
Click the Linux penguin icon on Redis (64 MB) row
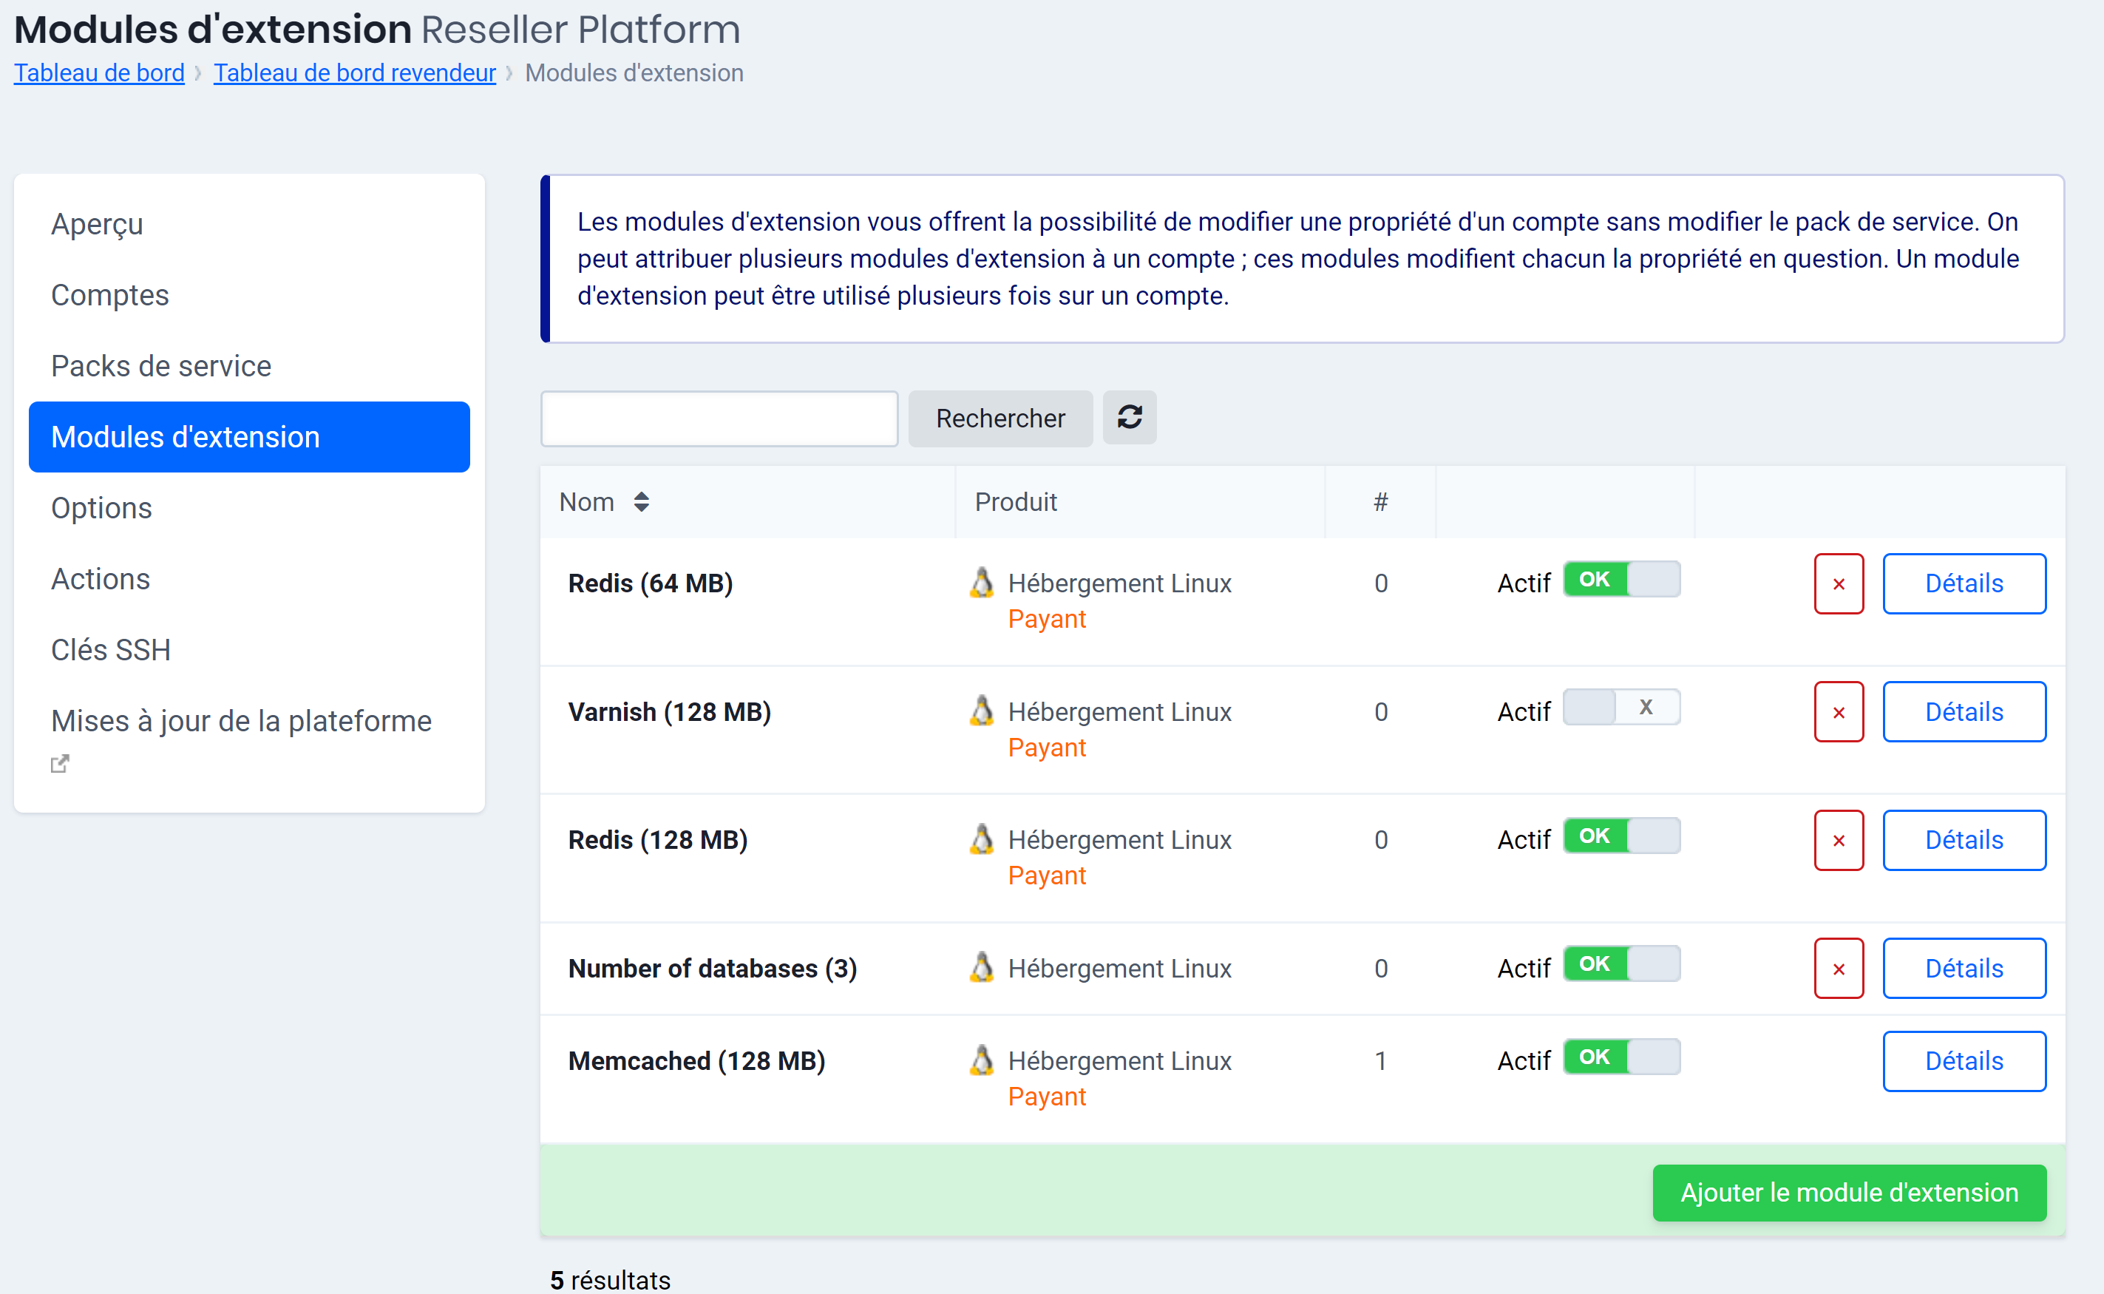click(x=983, y=583)
